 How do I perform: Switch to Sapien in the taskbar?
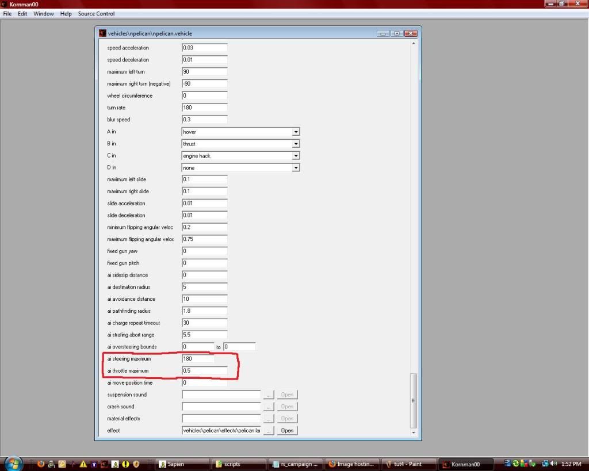pos(182,464)
